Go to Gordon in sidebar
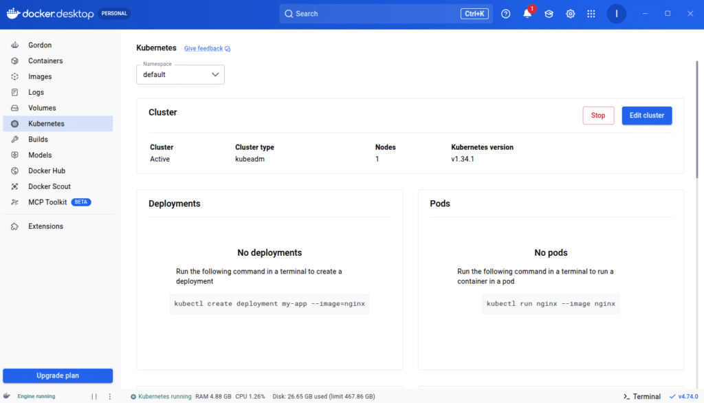 pyautogui.click(x=58, y=45)
